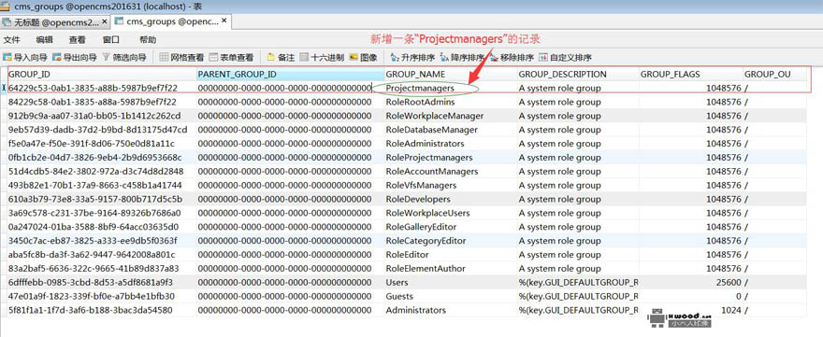Click the PARENT_GROUP_ID column header
The image size is (823, 337).
[x=290, y=75]
